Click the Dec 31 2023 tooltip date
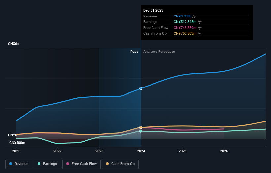Screen dimensions: 271x173 coord(153,10)
